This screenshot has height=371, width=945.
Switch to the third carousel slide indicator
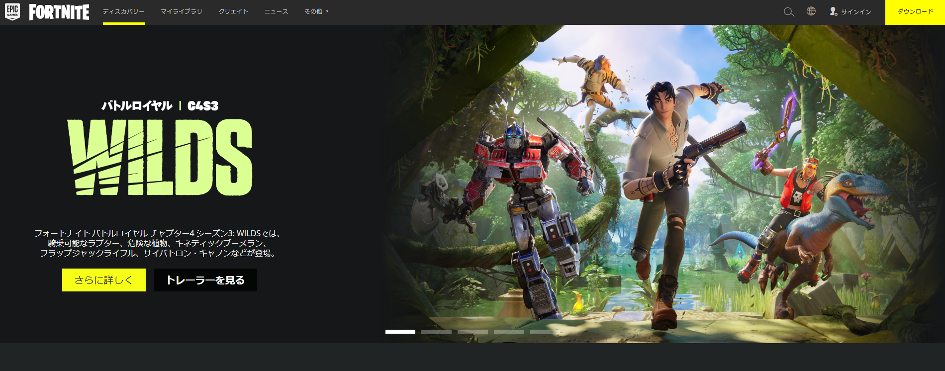(472, 332)
